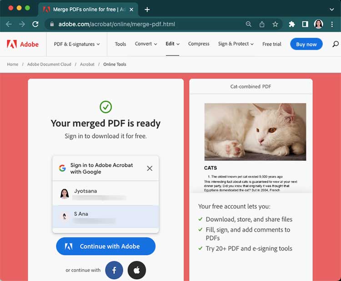Go back using the browser back arrow

tap(9, 24)
